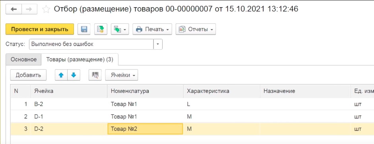
Task: Move row down with blue down arrow
Action: (74, 75)
